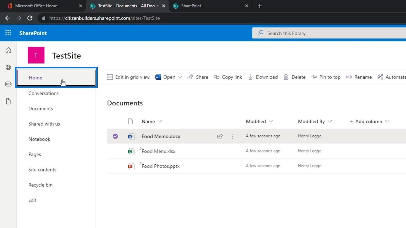Click the Automate command

pyautogui.click(x=392, y=77)
